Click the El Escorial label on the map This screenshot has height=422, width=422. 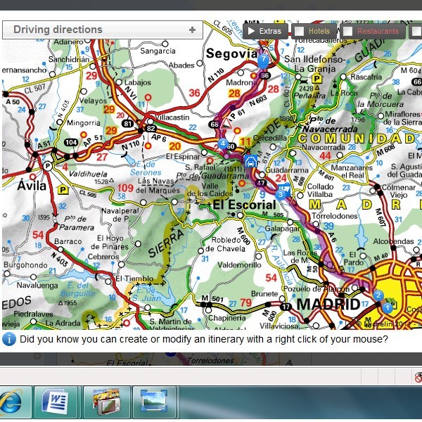244,205
